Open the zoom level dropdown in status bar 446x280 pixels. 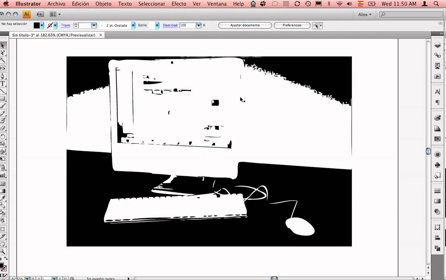(x=27, y=278)
